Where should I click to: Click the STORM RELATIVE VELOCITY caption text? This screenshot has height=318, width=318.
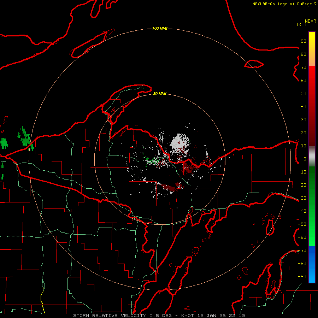tap(110, 316)
